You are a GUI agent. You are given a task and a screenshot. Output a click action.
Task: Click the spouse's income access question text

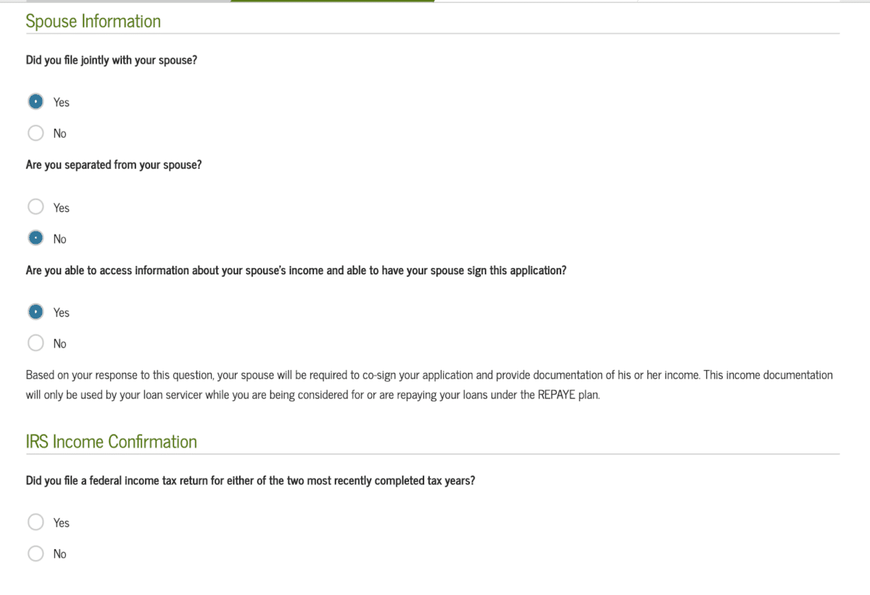(296, 271)
